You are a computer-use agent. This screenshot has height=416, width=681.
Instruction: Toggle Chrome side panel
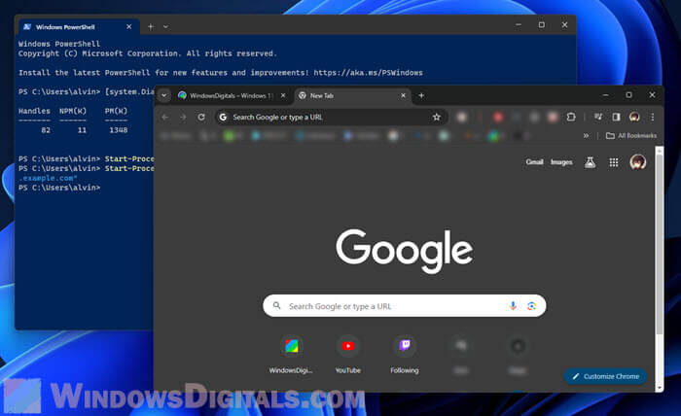tap(616, 117)
